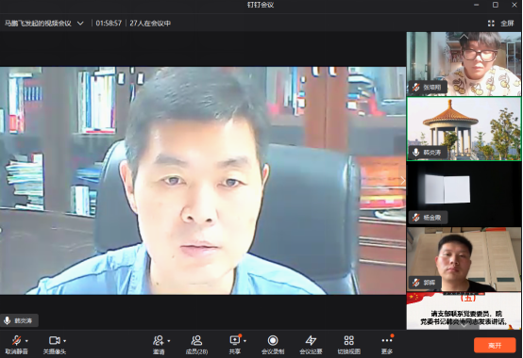Open microphone options arrow beside 取消静音
This screenshot has height=358, width=523.
[26, 341]
